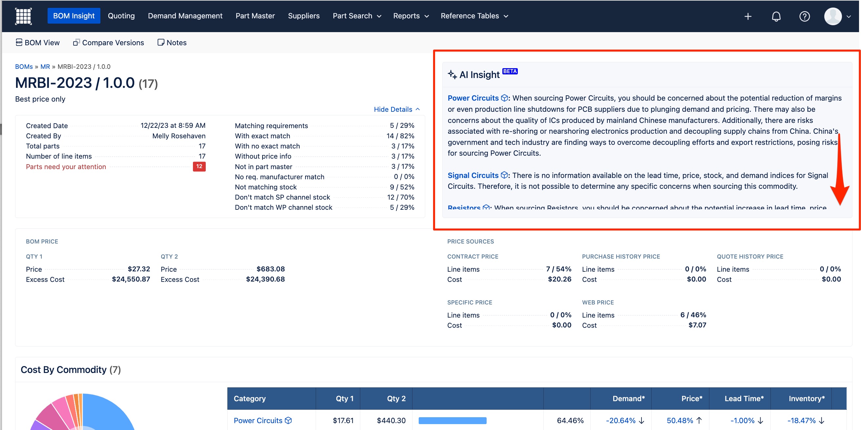Follow the MR breadcrumb link

pyautogui.click(x=45, y=67)
